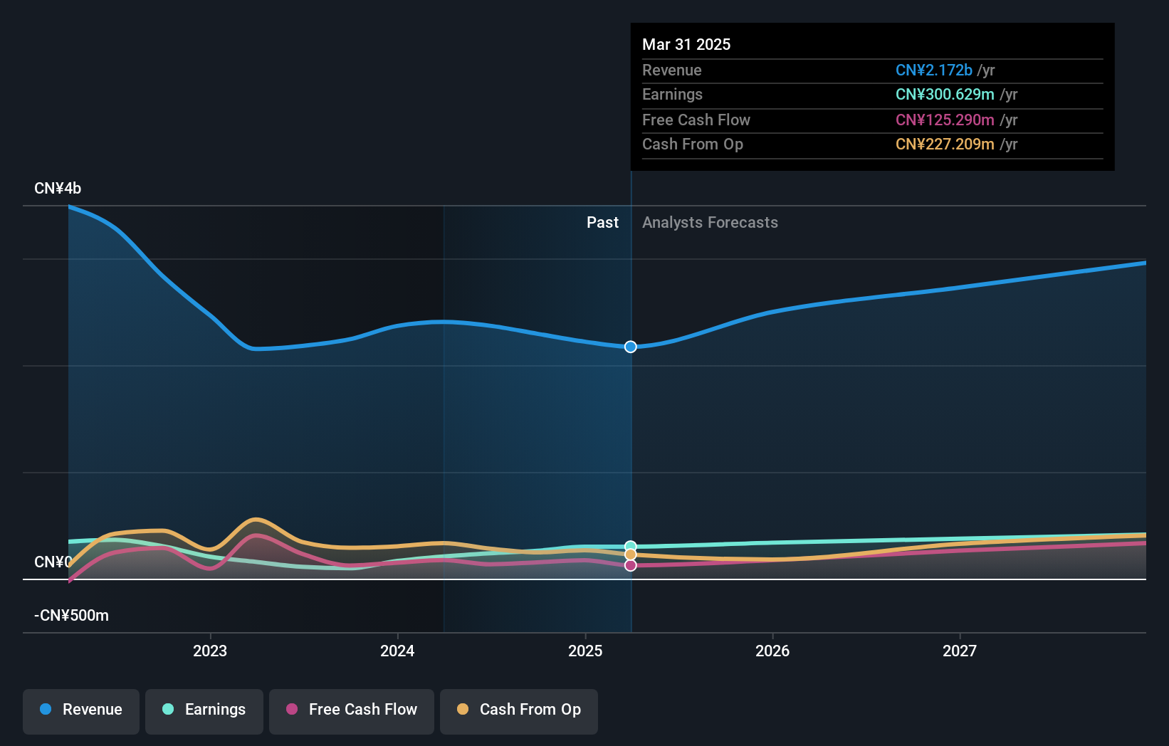This screenshot has height=746, width=1169.
Task: Click the Revenue row label in tooltip
Action: (671, 70)
